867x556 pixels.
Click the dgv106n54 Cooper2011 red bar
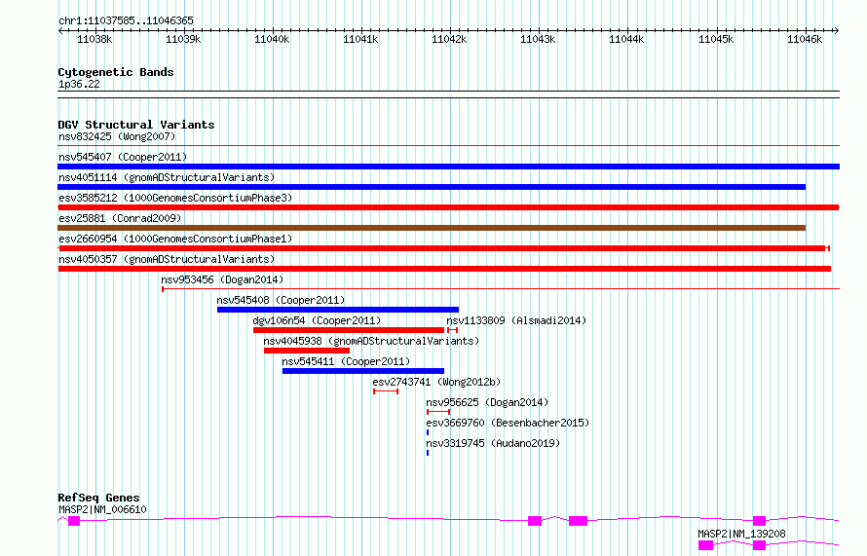(x=349, y=330)
